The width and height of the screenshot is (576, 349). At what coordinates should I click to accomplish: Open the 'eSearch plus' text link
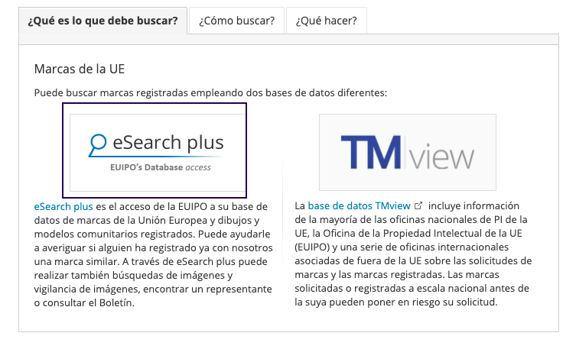(63, 207)
